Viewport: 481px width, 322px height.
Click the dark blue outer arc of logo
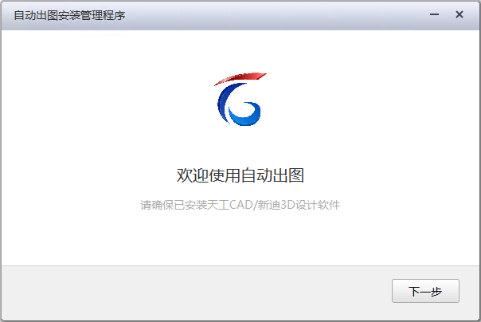225,101
